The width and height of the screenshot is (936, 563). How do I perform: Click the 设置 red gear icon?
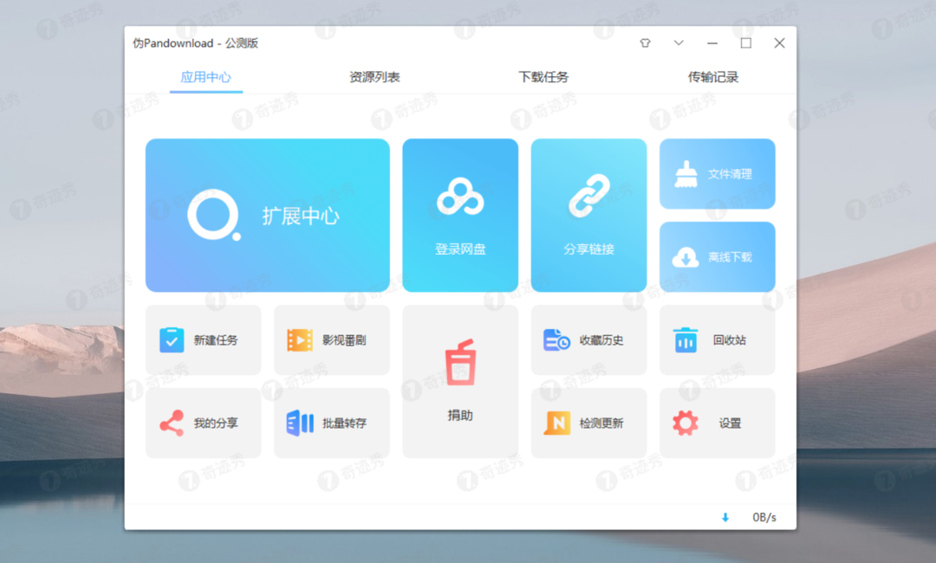point(686,423)
